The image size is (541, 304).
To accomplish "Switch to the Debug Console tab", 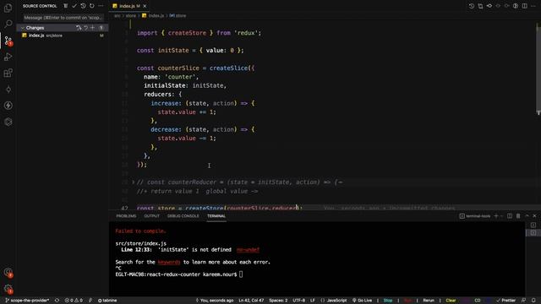I will [183, 216].
